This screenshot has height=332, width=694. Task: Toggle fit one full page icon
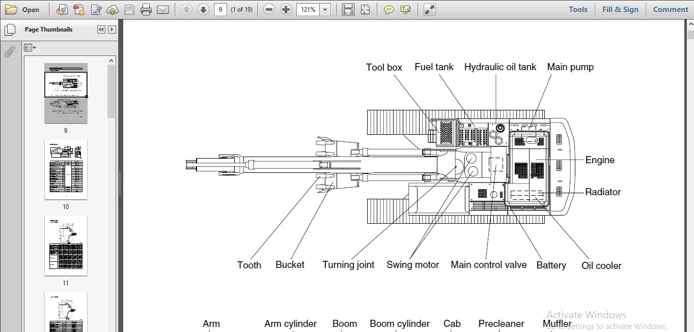pyautogui.click(x=365, y=9)
